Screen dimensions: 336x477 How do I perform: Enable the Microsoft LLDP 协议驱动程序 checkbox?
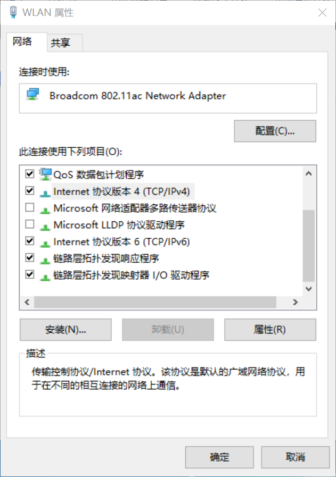point(30,225)
